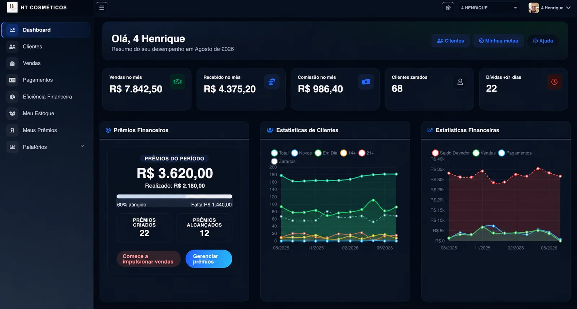
Task: Click the Comissão no mês money icon
Action: 366,82
